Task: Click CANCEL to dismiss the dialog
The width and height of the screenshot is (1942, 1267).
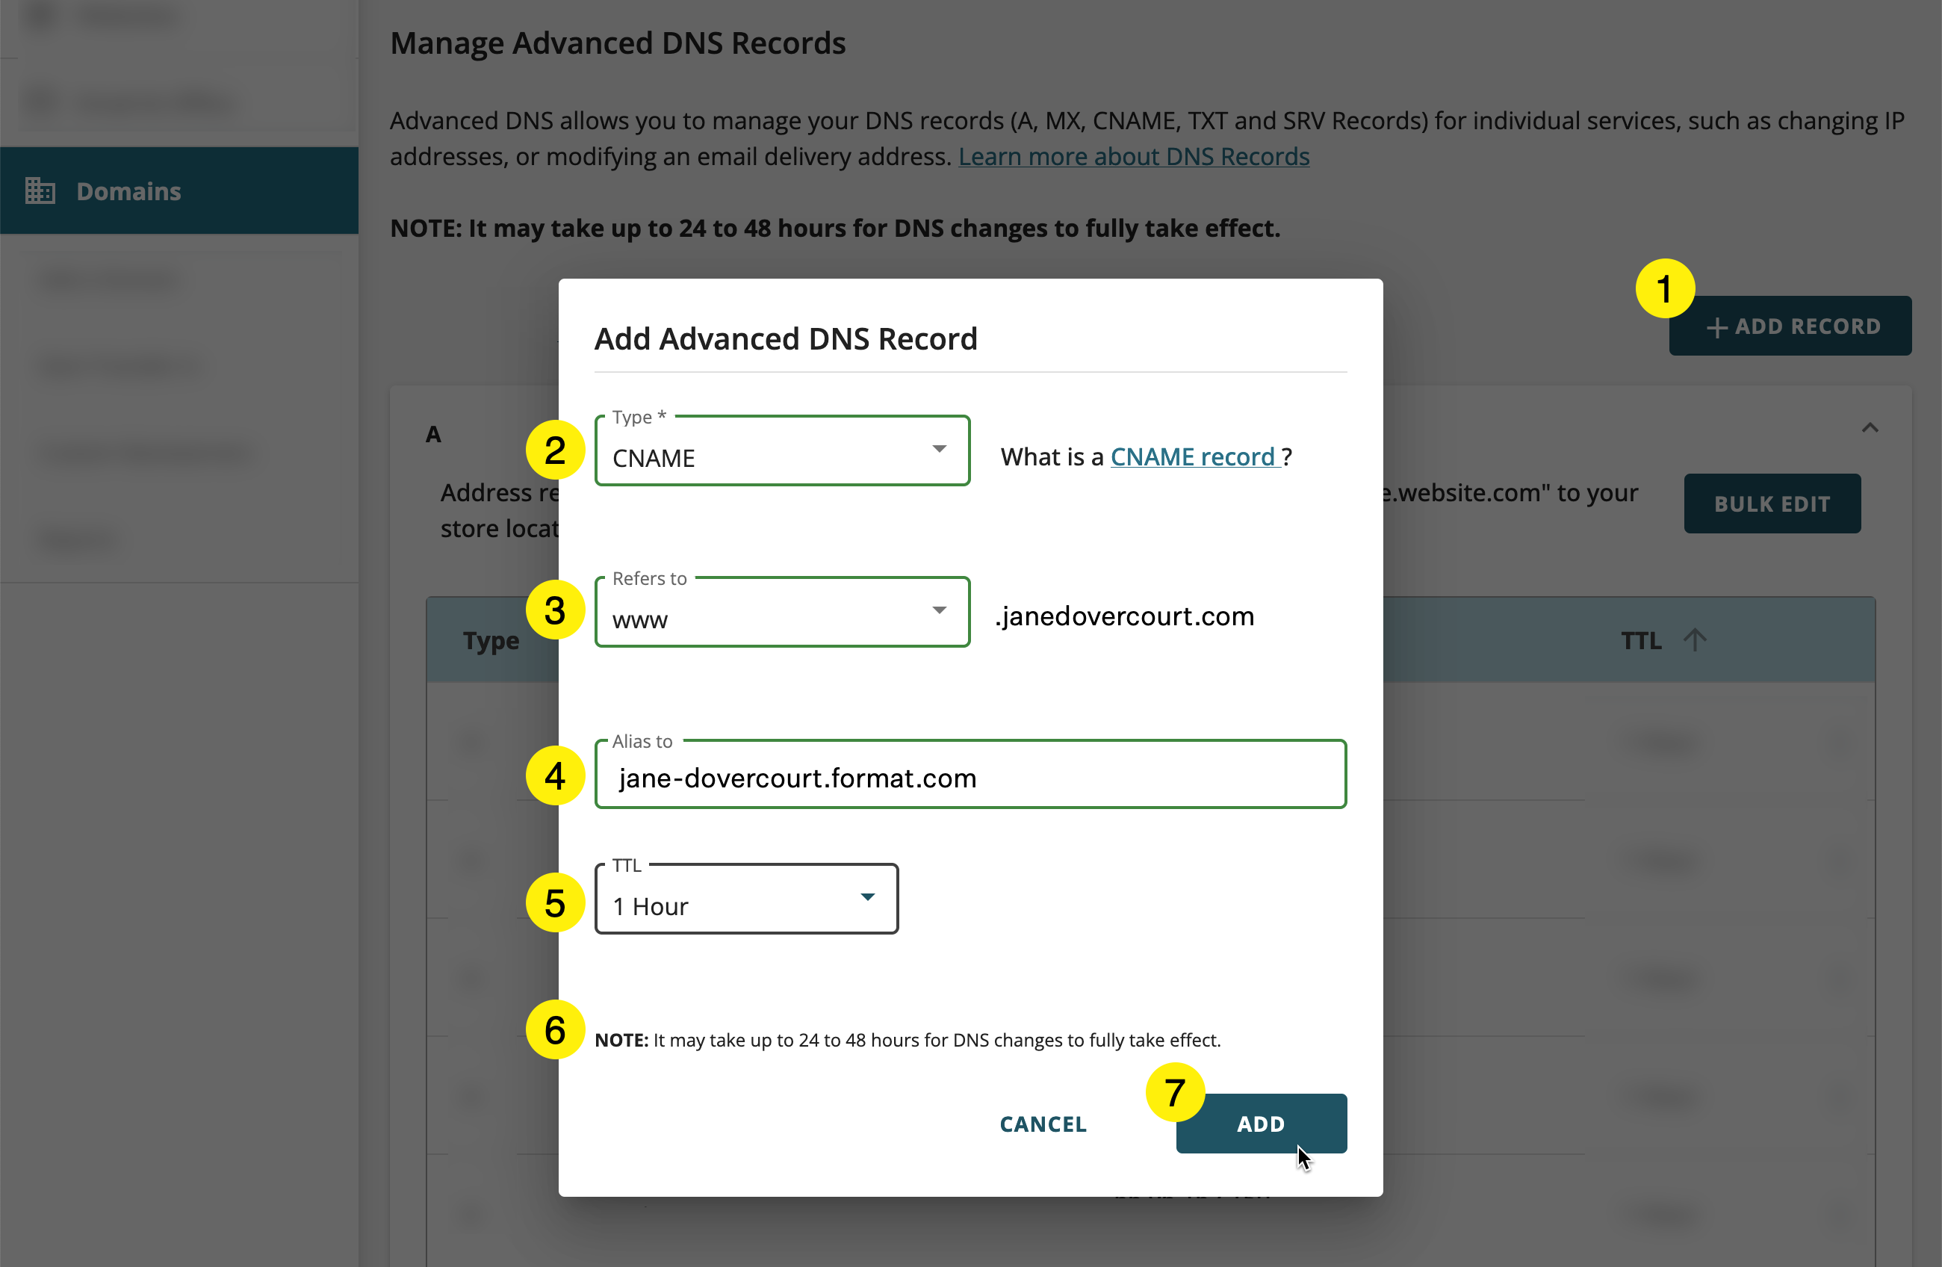Action: point(1042,1124)
